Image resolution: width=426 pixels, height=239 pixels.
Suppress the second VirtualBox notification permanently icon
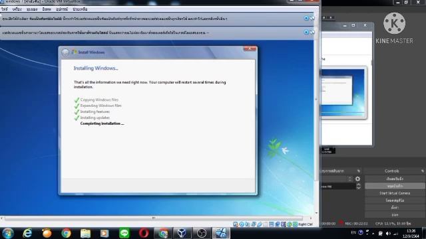point(312,33)
